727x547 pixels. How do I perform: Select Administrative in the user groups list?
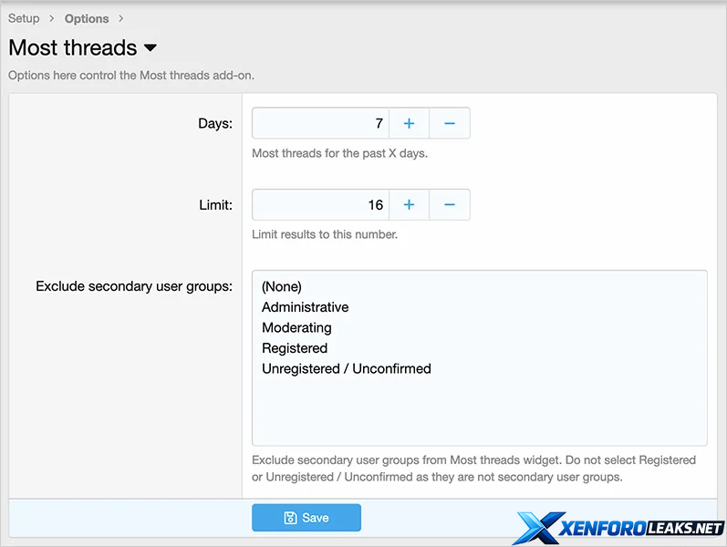tap(305, 307)
